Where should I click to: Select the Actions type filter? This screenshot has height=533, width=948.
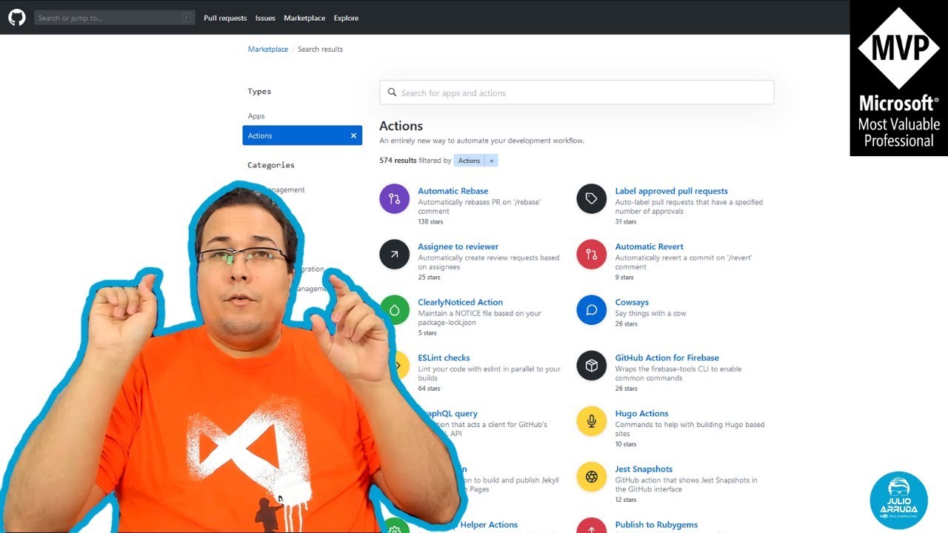[302, 135]
